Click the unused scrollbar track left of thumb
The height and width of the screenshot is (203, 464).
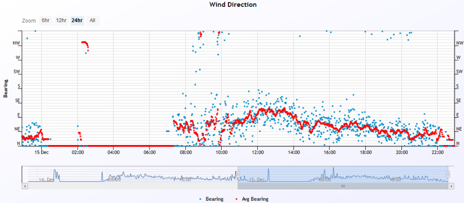[x=133, y=186]
